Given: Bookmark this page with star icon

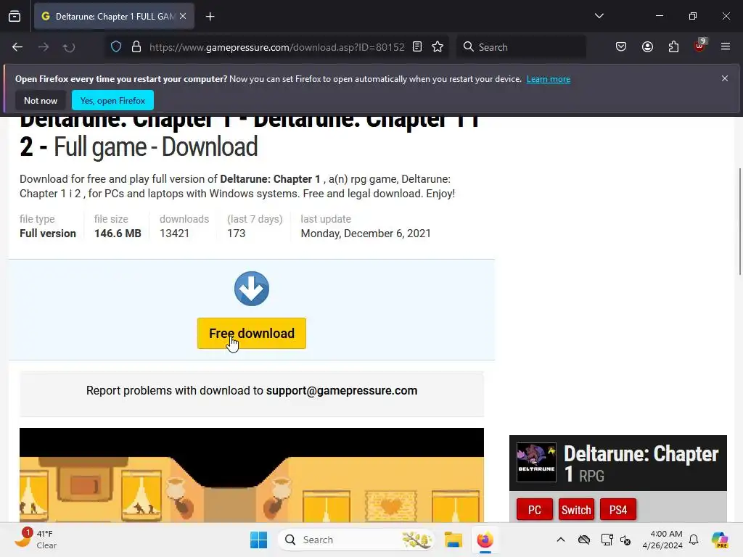Looking at the screenshot, I should coord(438,47).
